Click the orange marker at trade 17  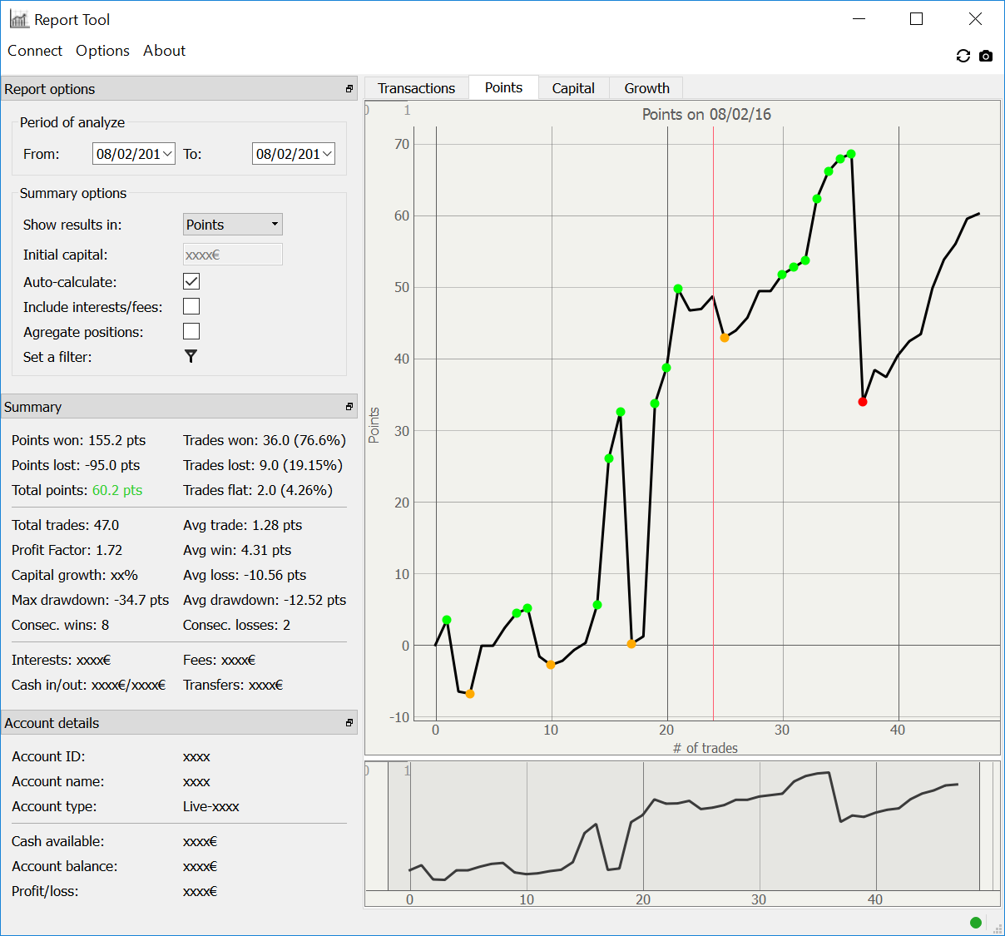pyautogui.click(x=631, y=644)
